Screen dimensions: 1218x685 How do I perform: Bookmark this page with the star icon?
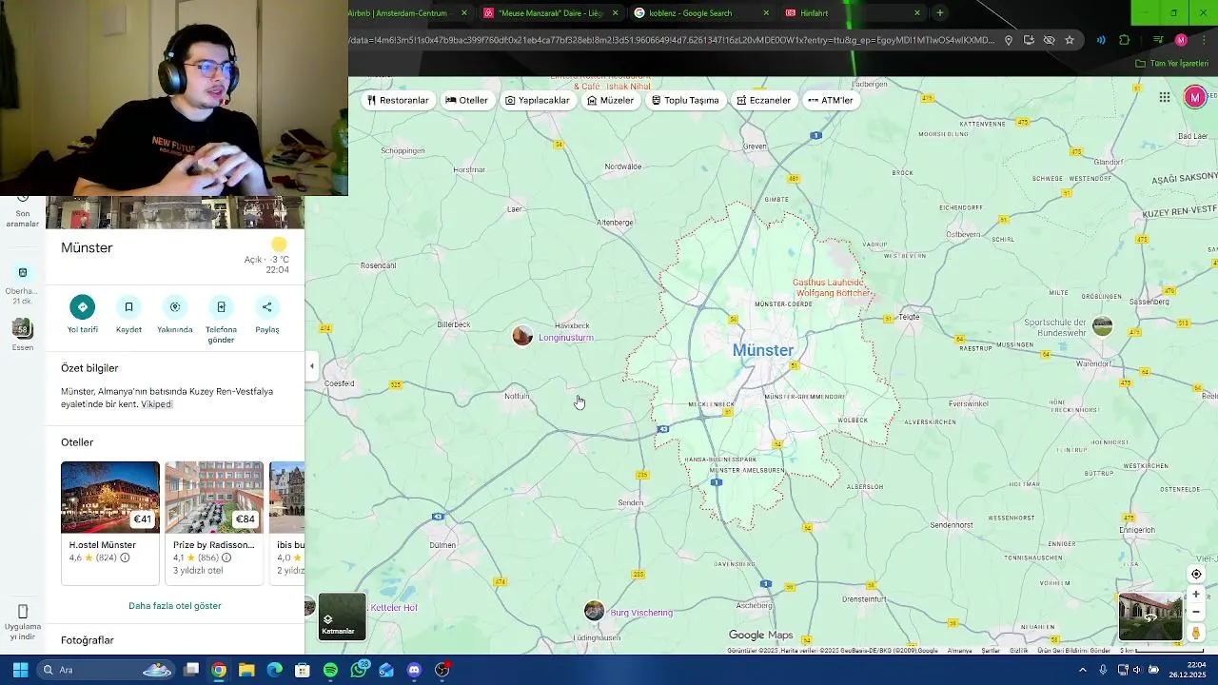click(x=1070, y=40)
